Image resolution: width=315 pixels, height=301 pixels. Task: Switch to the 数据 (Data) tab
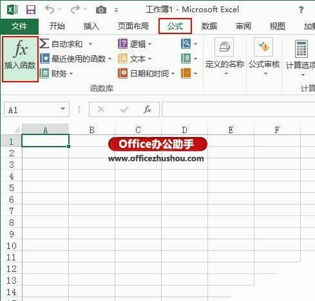coord(209,26)
